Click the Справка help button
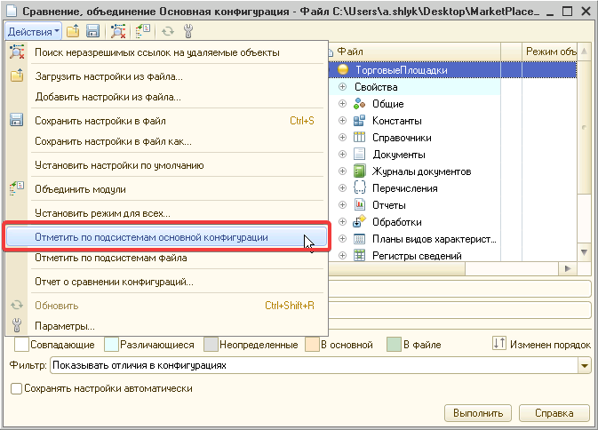Screen dimensions: 598x430 554,413
